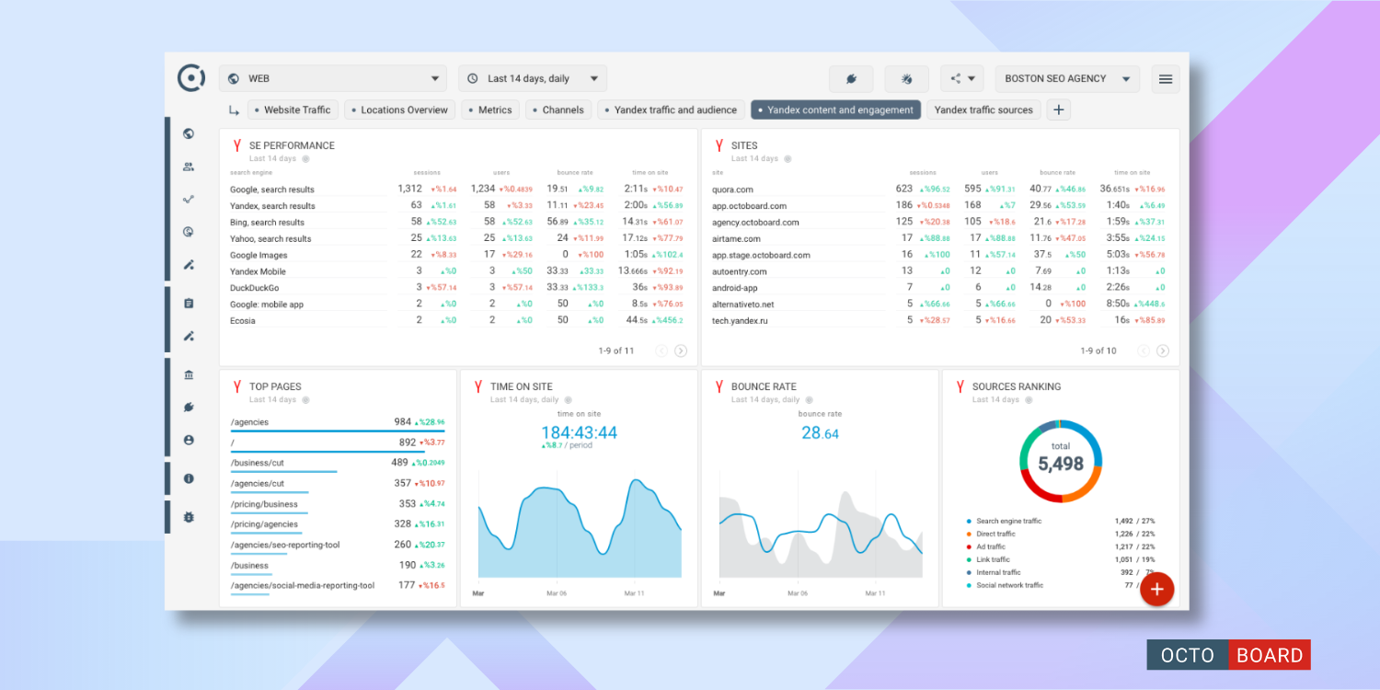The height and width of the screenshot is (690, 1380).
Task: Open the Last 14 days, daily dropdown
Action: [533, 79]
